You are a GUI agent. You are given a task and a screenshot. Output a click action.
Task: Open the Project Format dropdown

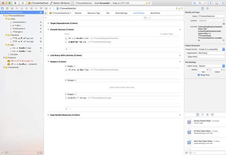(211, 49)
